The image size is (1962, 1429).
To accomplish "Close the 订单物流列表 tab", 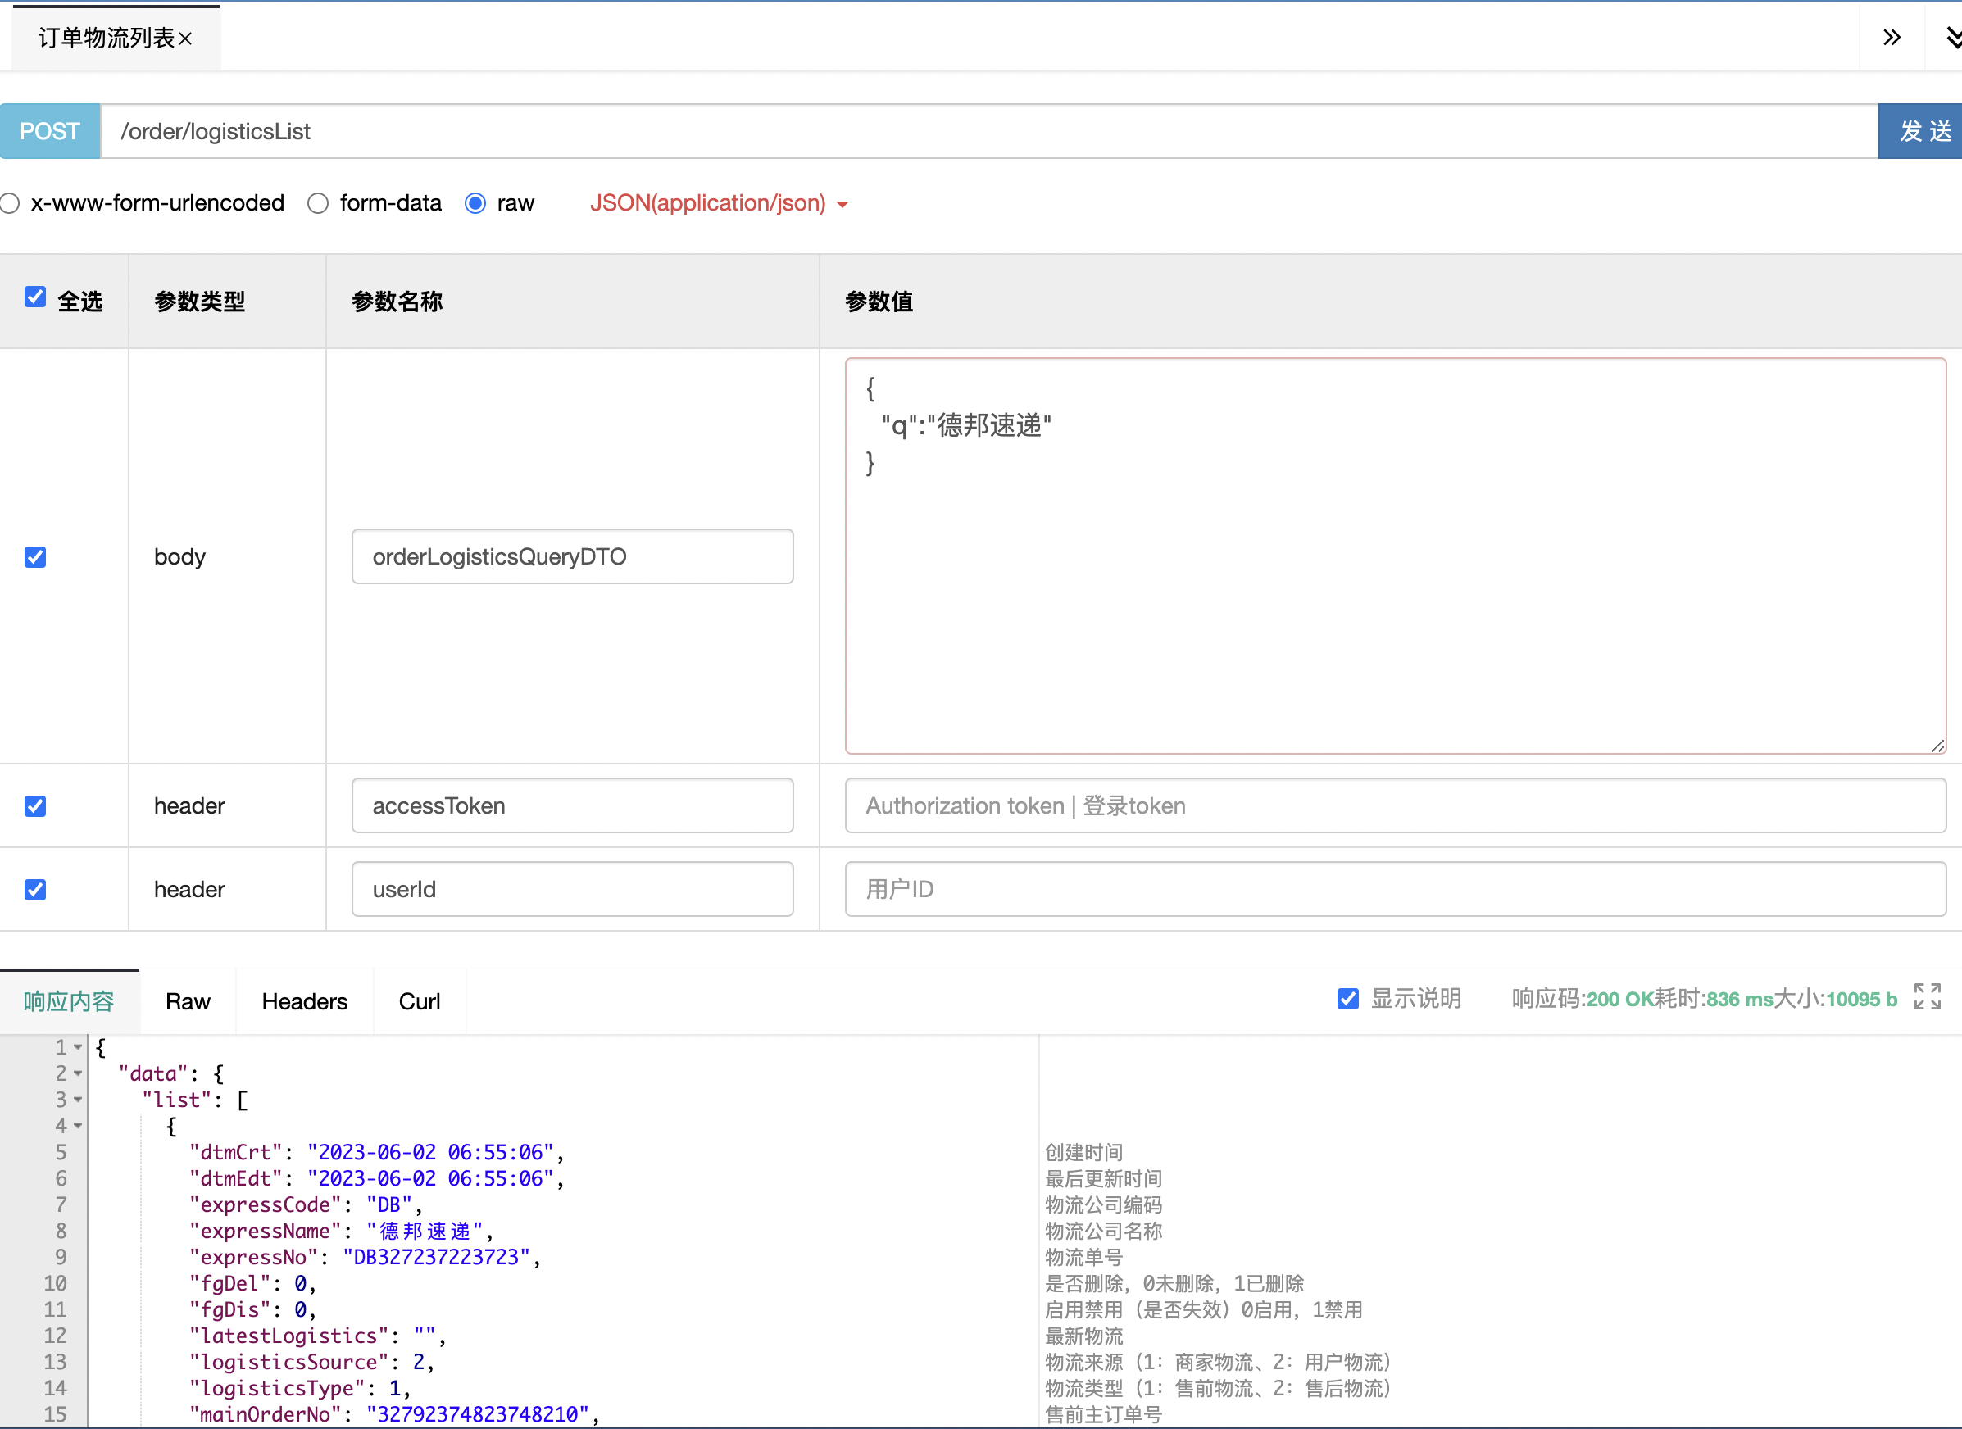I will pyautogui.click(x=185, y=39).
